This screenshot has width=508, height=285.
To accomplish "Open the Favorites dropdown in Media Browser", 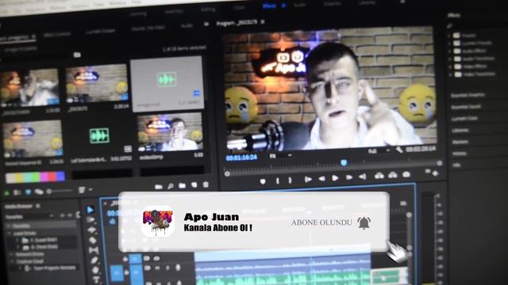I will pos(29,216).
